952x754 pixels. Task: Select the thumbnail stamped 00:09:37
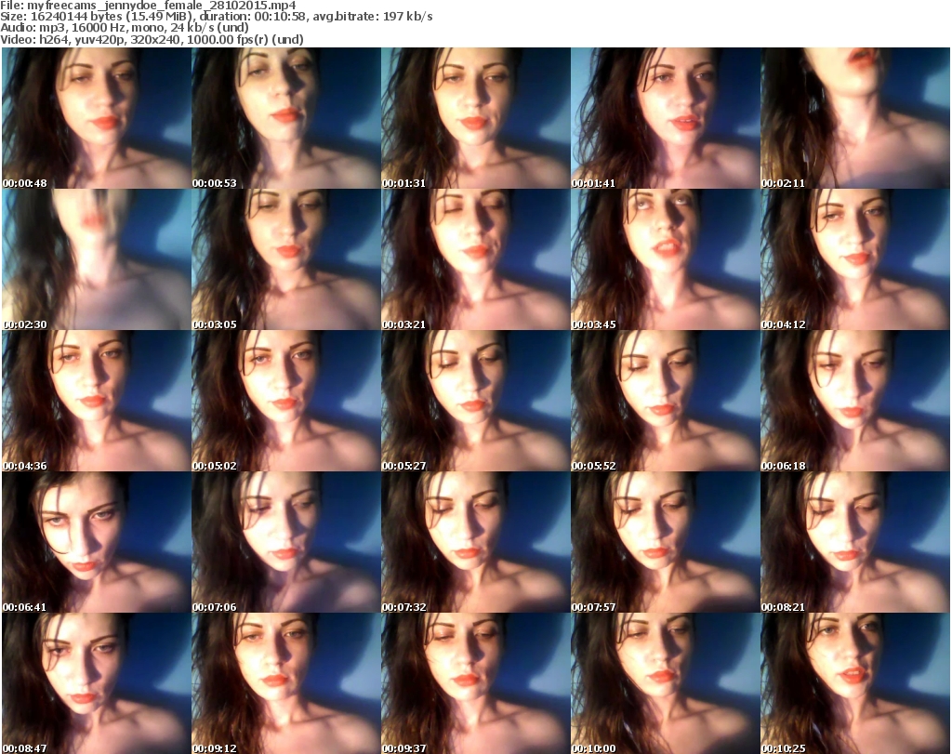[x=475, y=683]
